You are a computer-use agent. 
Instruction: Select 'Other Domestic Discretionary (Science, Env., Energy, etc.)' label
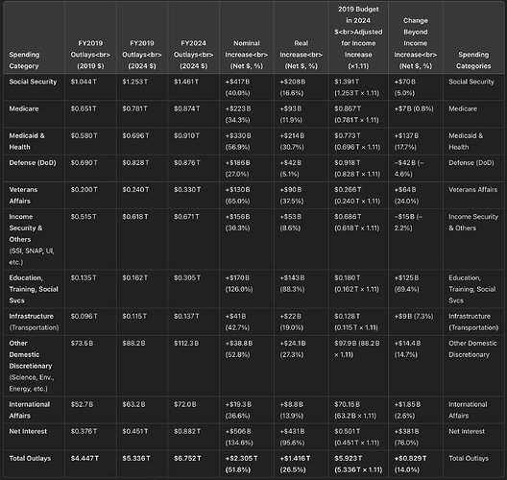click(x=32, y=366)
